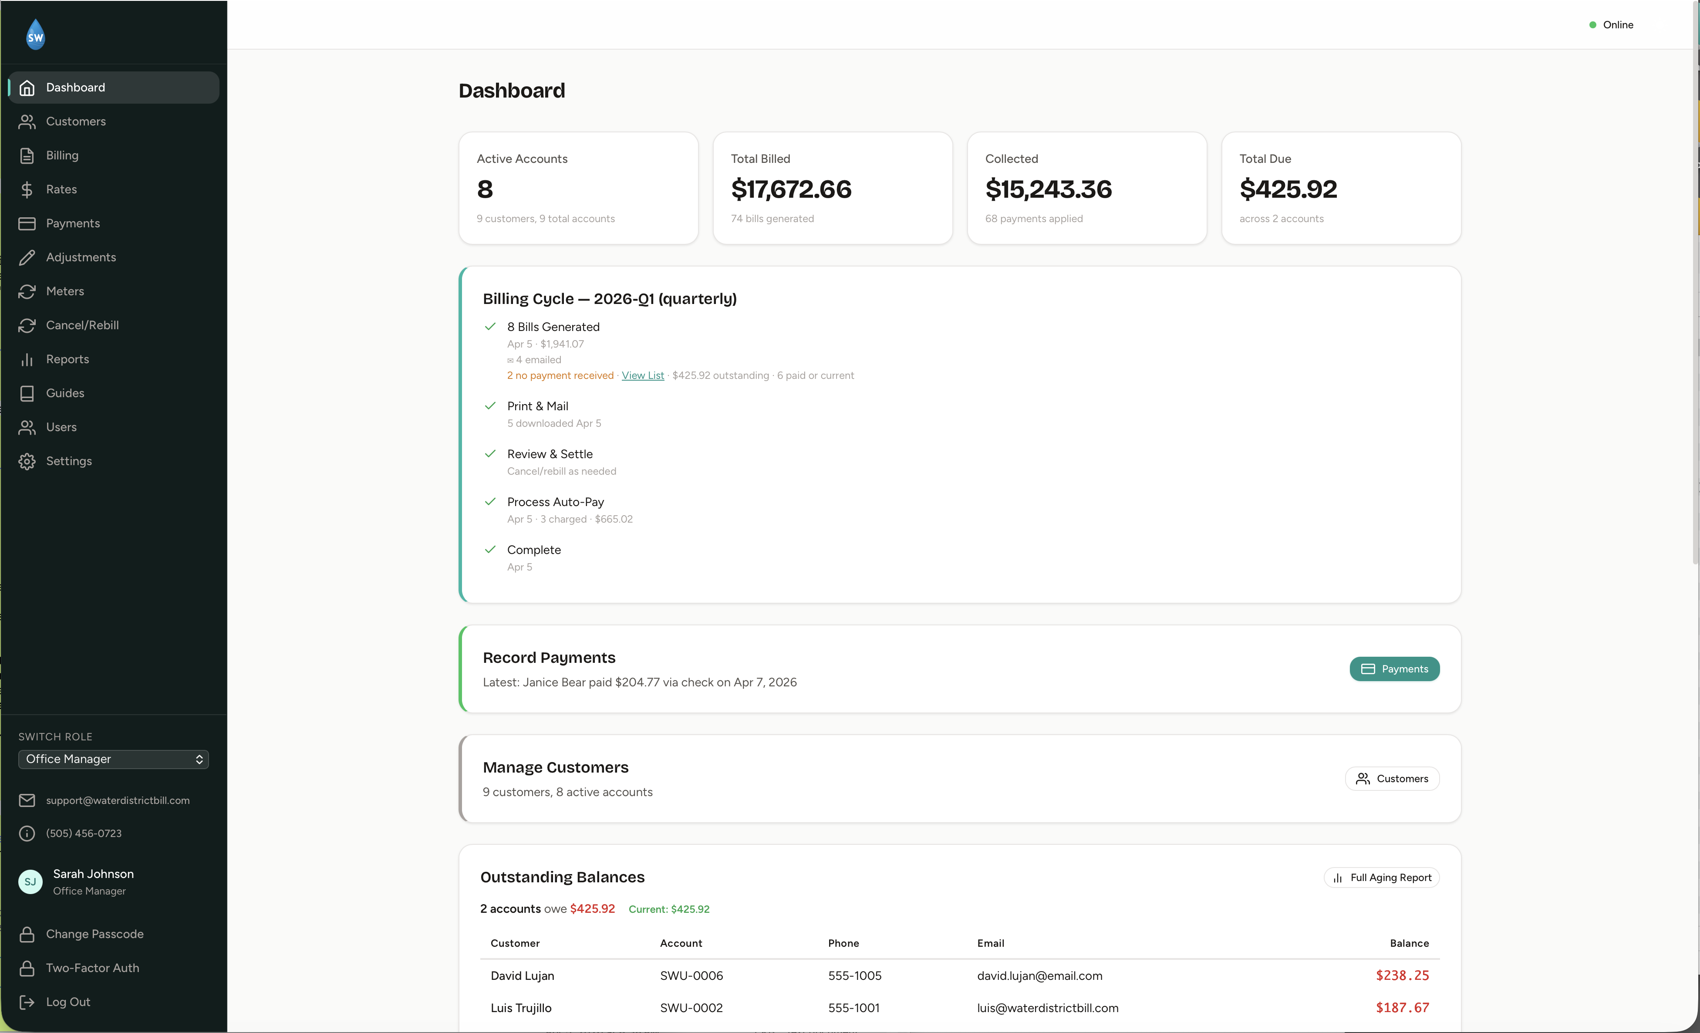This screenshot has width=1700, height=1033.
Task: Click the Customer column header
Action: (x=515, y=943)
